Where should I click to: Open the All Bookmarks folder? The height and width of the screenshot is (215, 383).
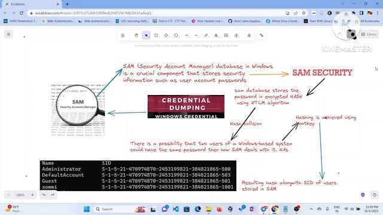[367, 21]
